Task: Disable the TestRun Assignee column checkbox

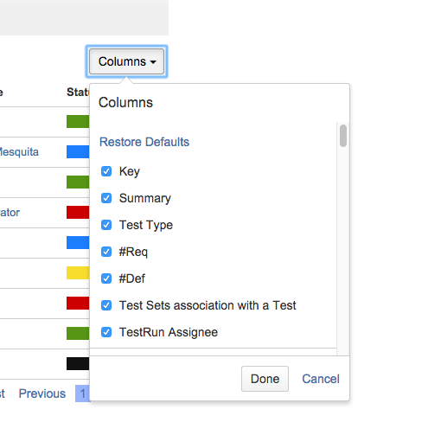Action: click(106, 332)
